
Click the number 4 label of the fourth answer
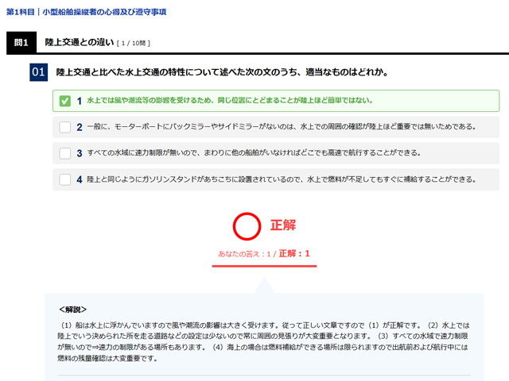[80, 179]
